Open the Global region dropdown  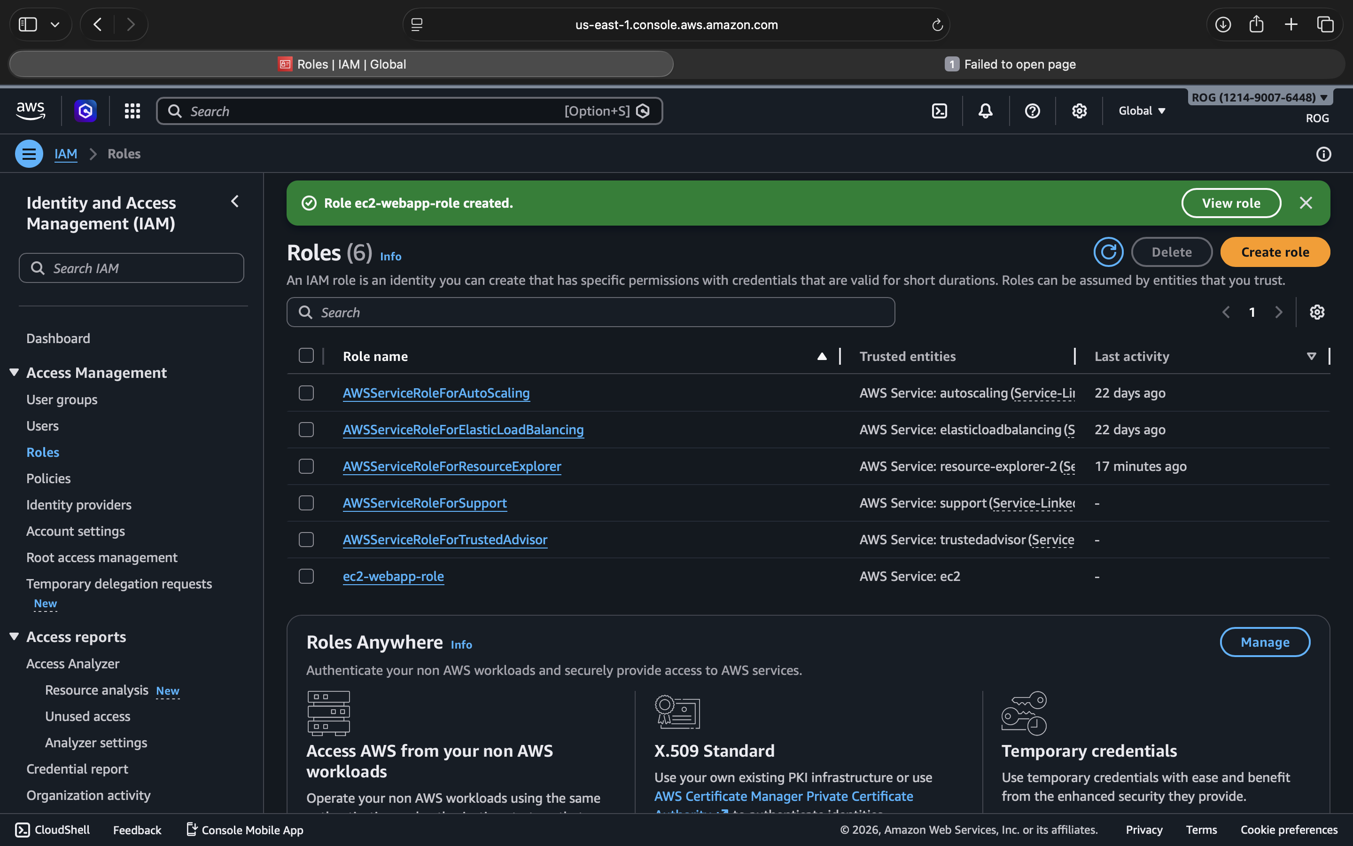[x=1142, y=111]
